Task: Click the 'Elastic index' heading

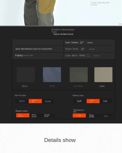Action: [22, 111]
